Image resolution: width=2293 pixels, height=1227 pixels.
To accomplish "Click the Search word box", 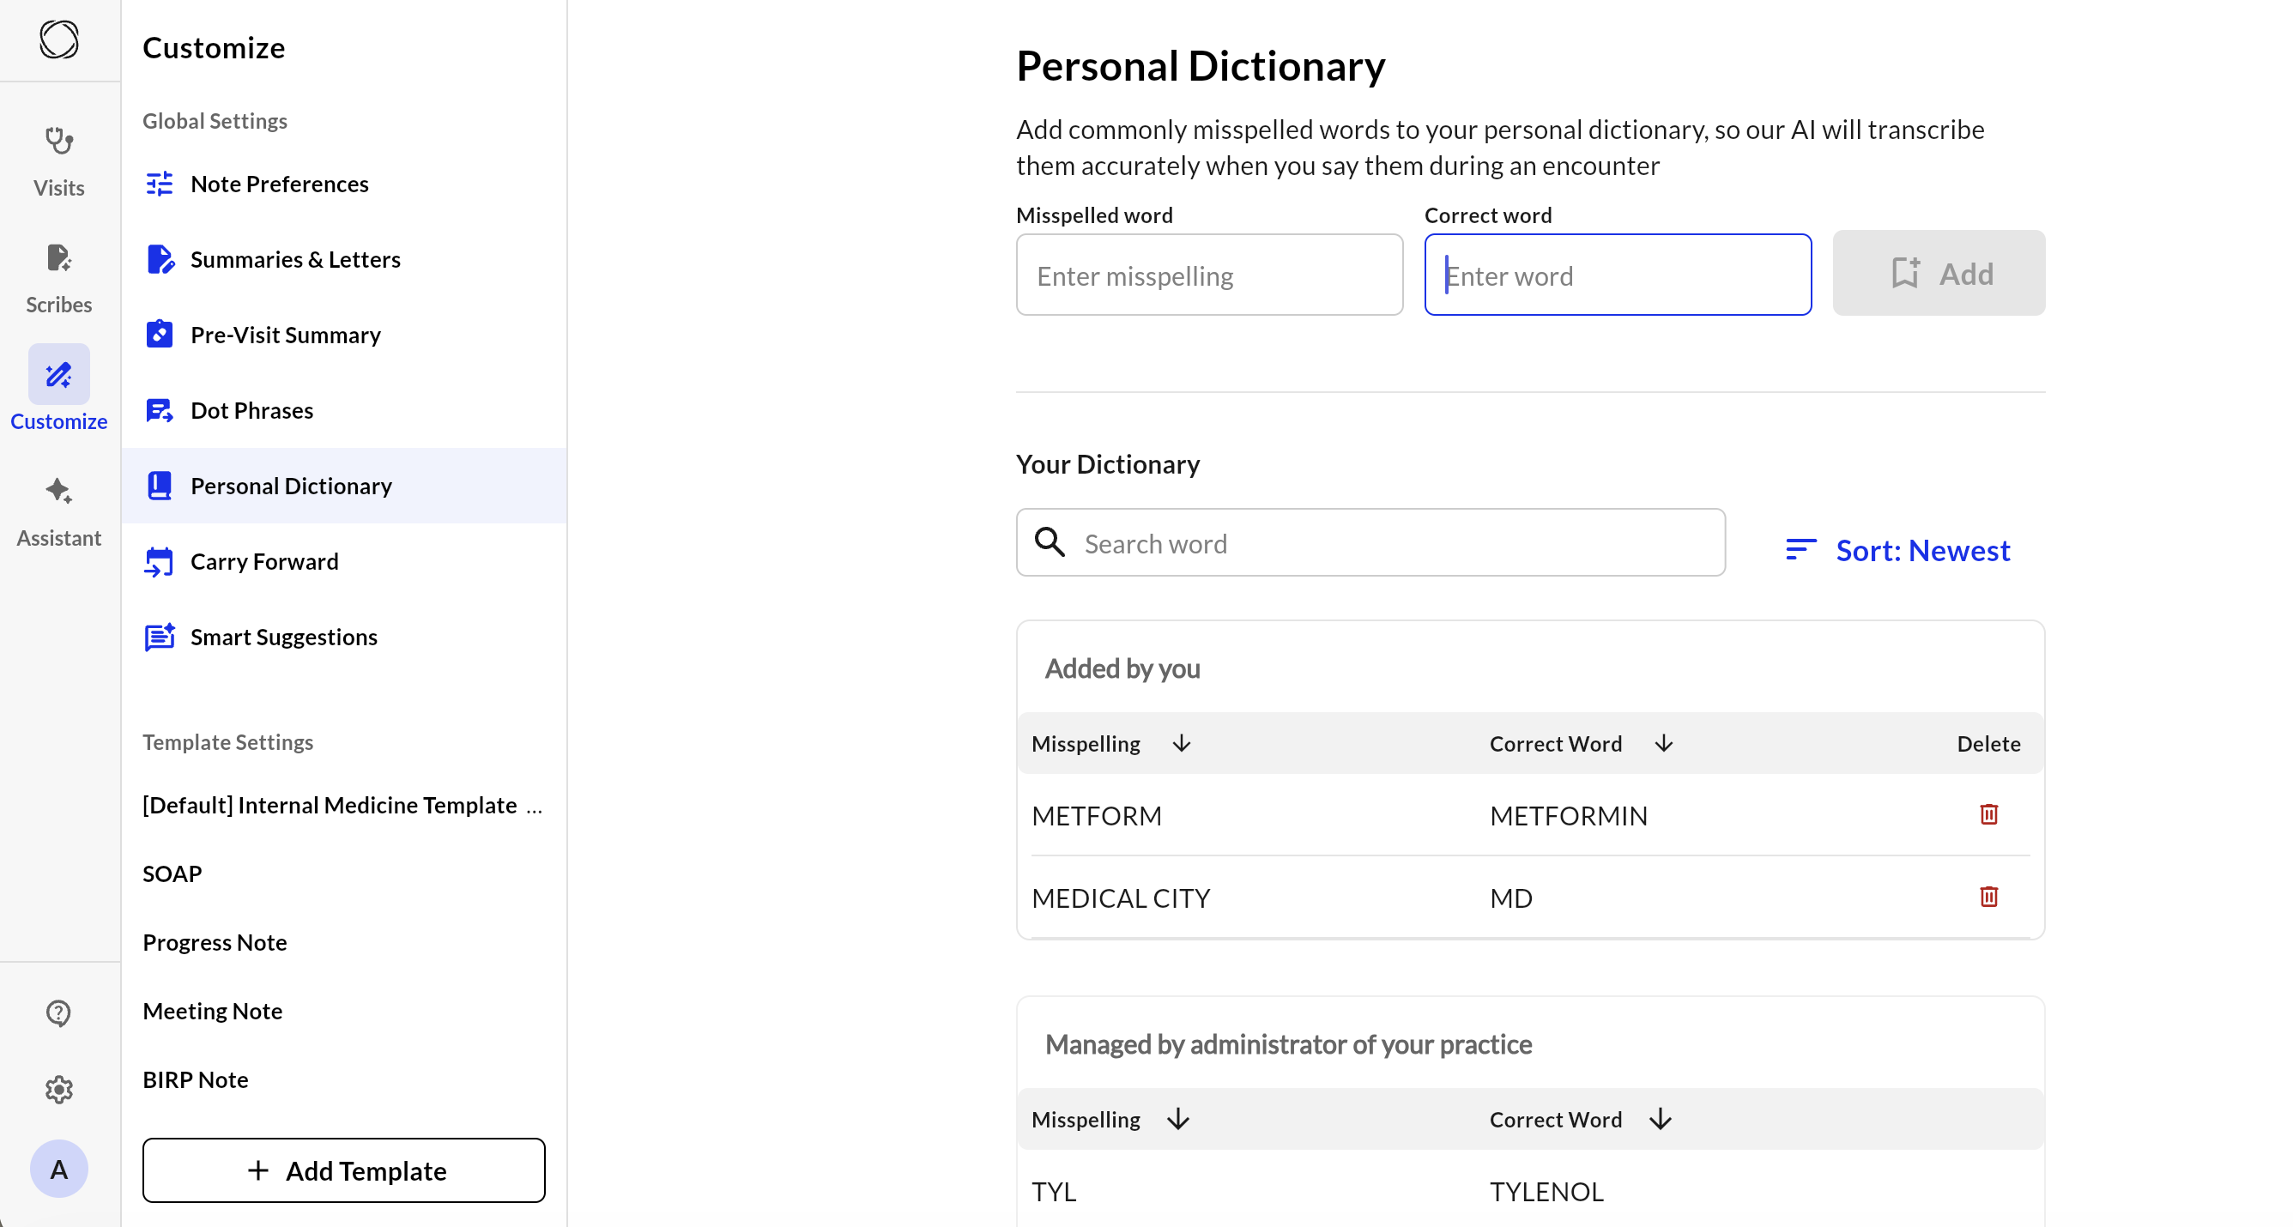I will [1370, 544].
